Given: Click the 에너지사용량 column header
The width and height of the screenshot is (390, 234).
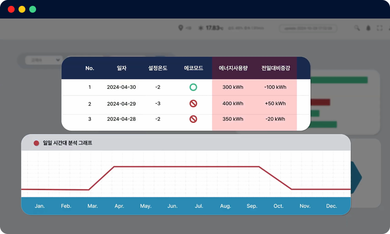Looking at the screenshot, I should 233,68.
